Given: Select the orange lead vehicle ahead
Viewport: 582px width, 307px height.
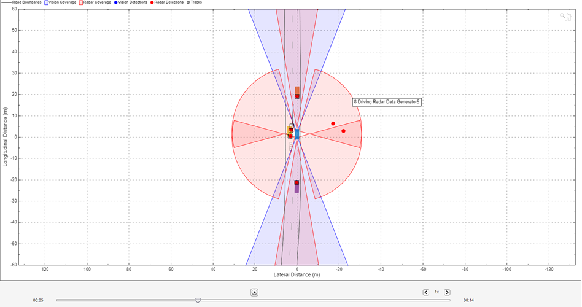Looking at the screenshot, I should (297, 90).
